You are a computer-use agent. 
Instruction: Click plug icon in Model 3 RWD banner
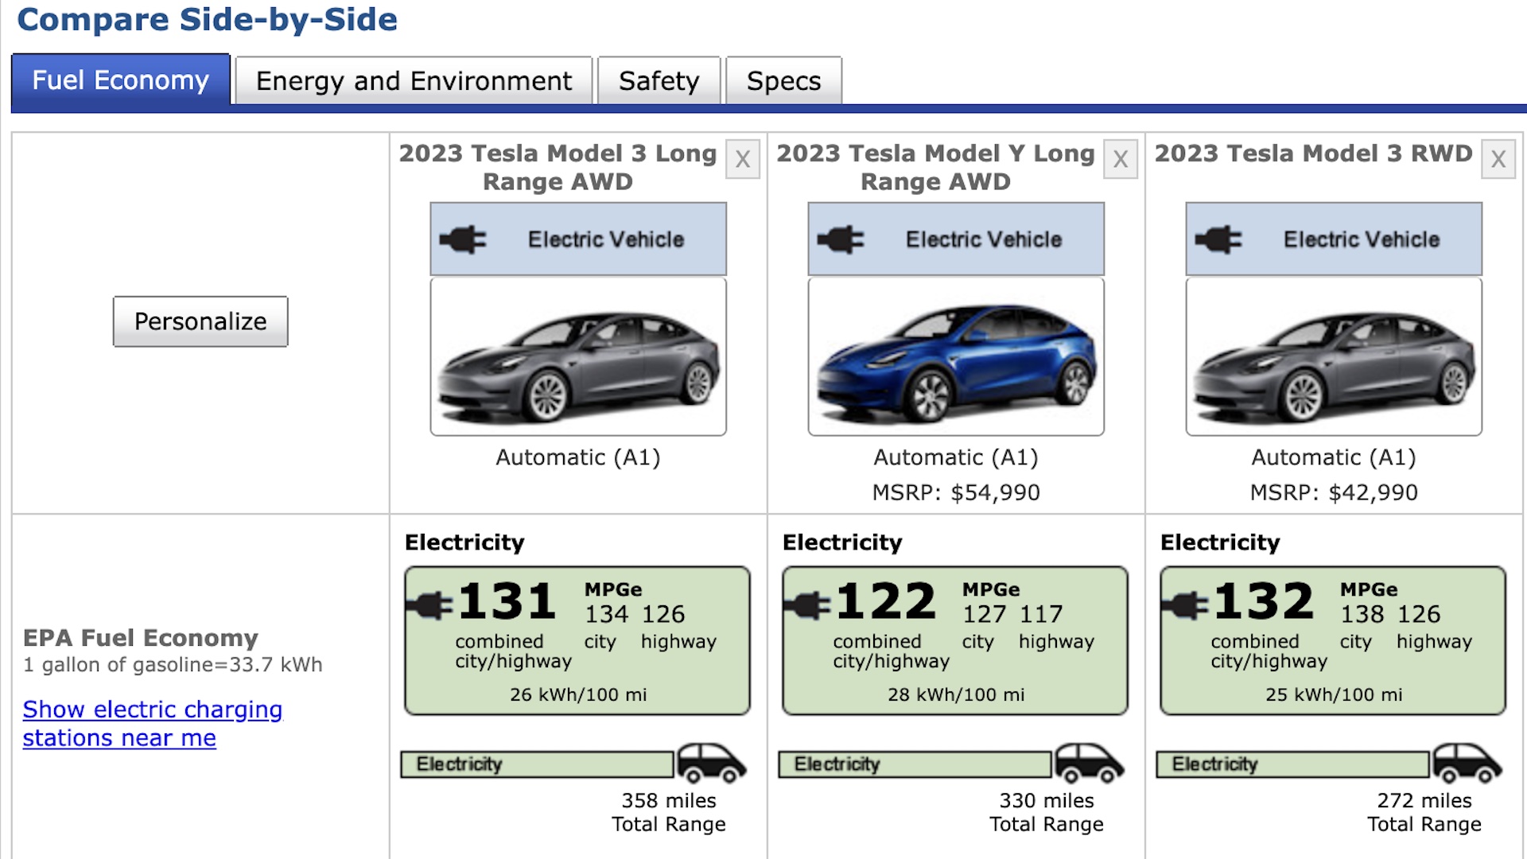(x=1218, y=239)
